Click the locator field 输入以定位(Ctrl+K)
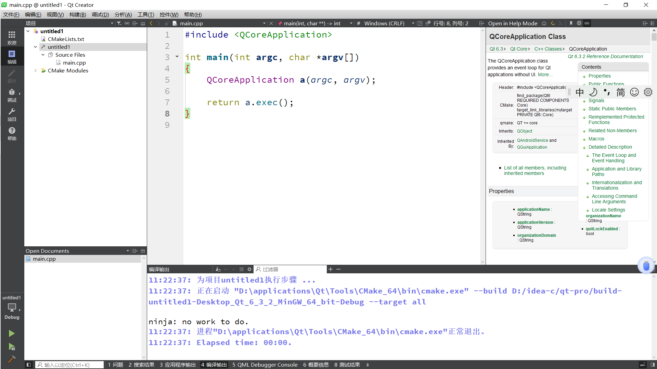The image size is (657, 369). pos(69,365)
